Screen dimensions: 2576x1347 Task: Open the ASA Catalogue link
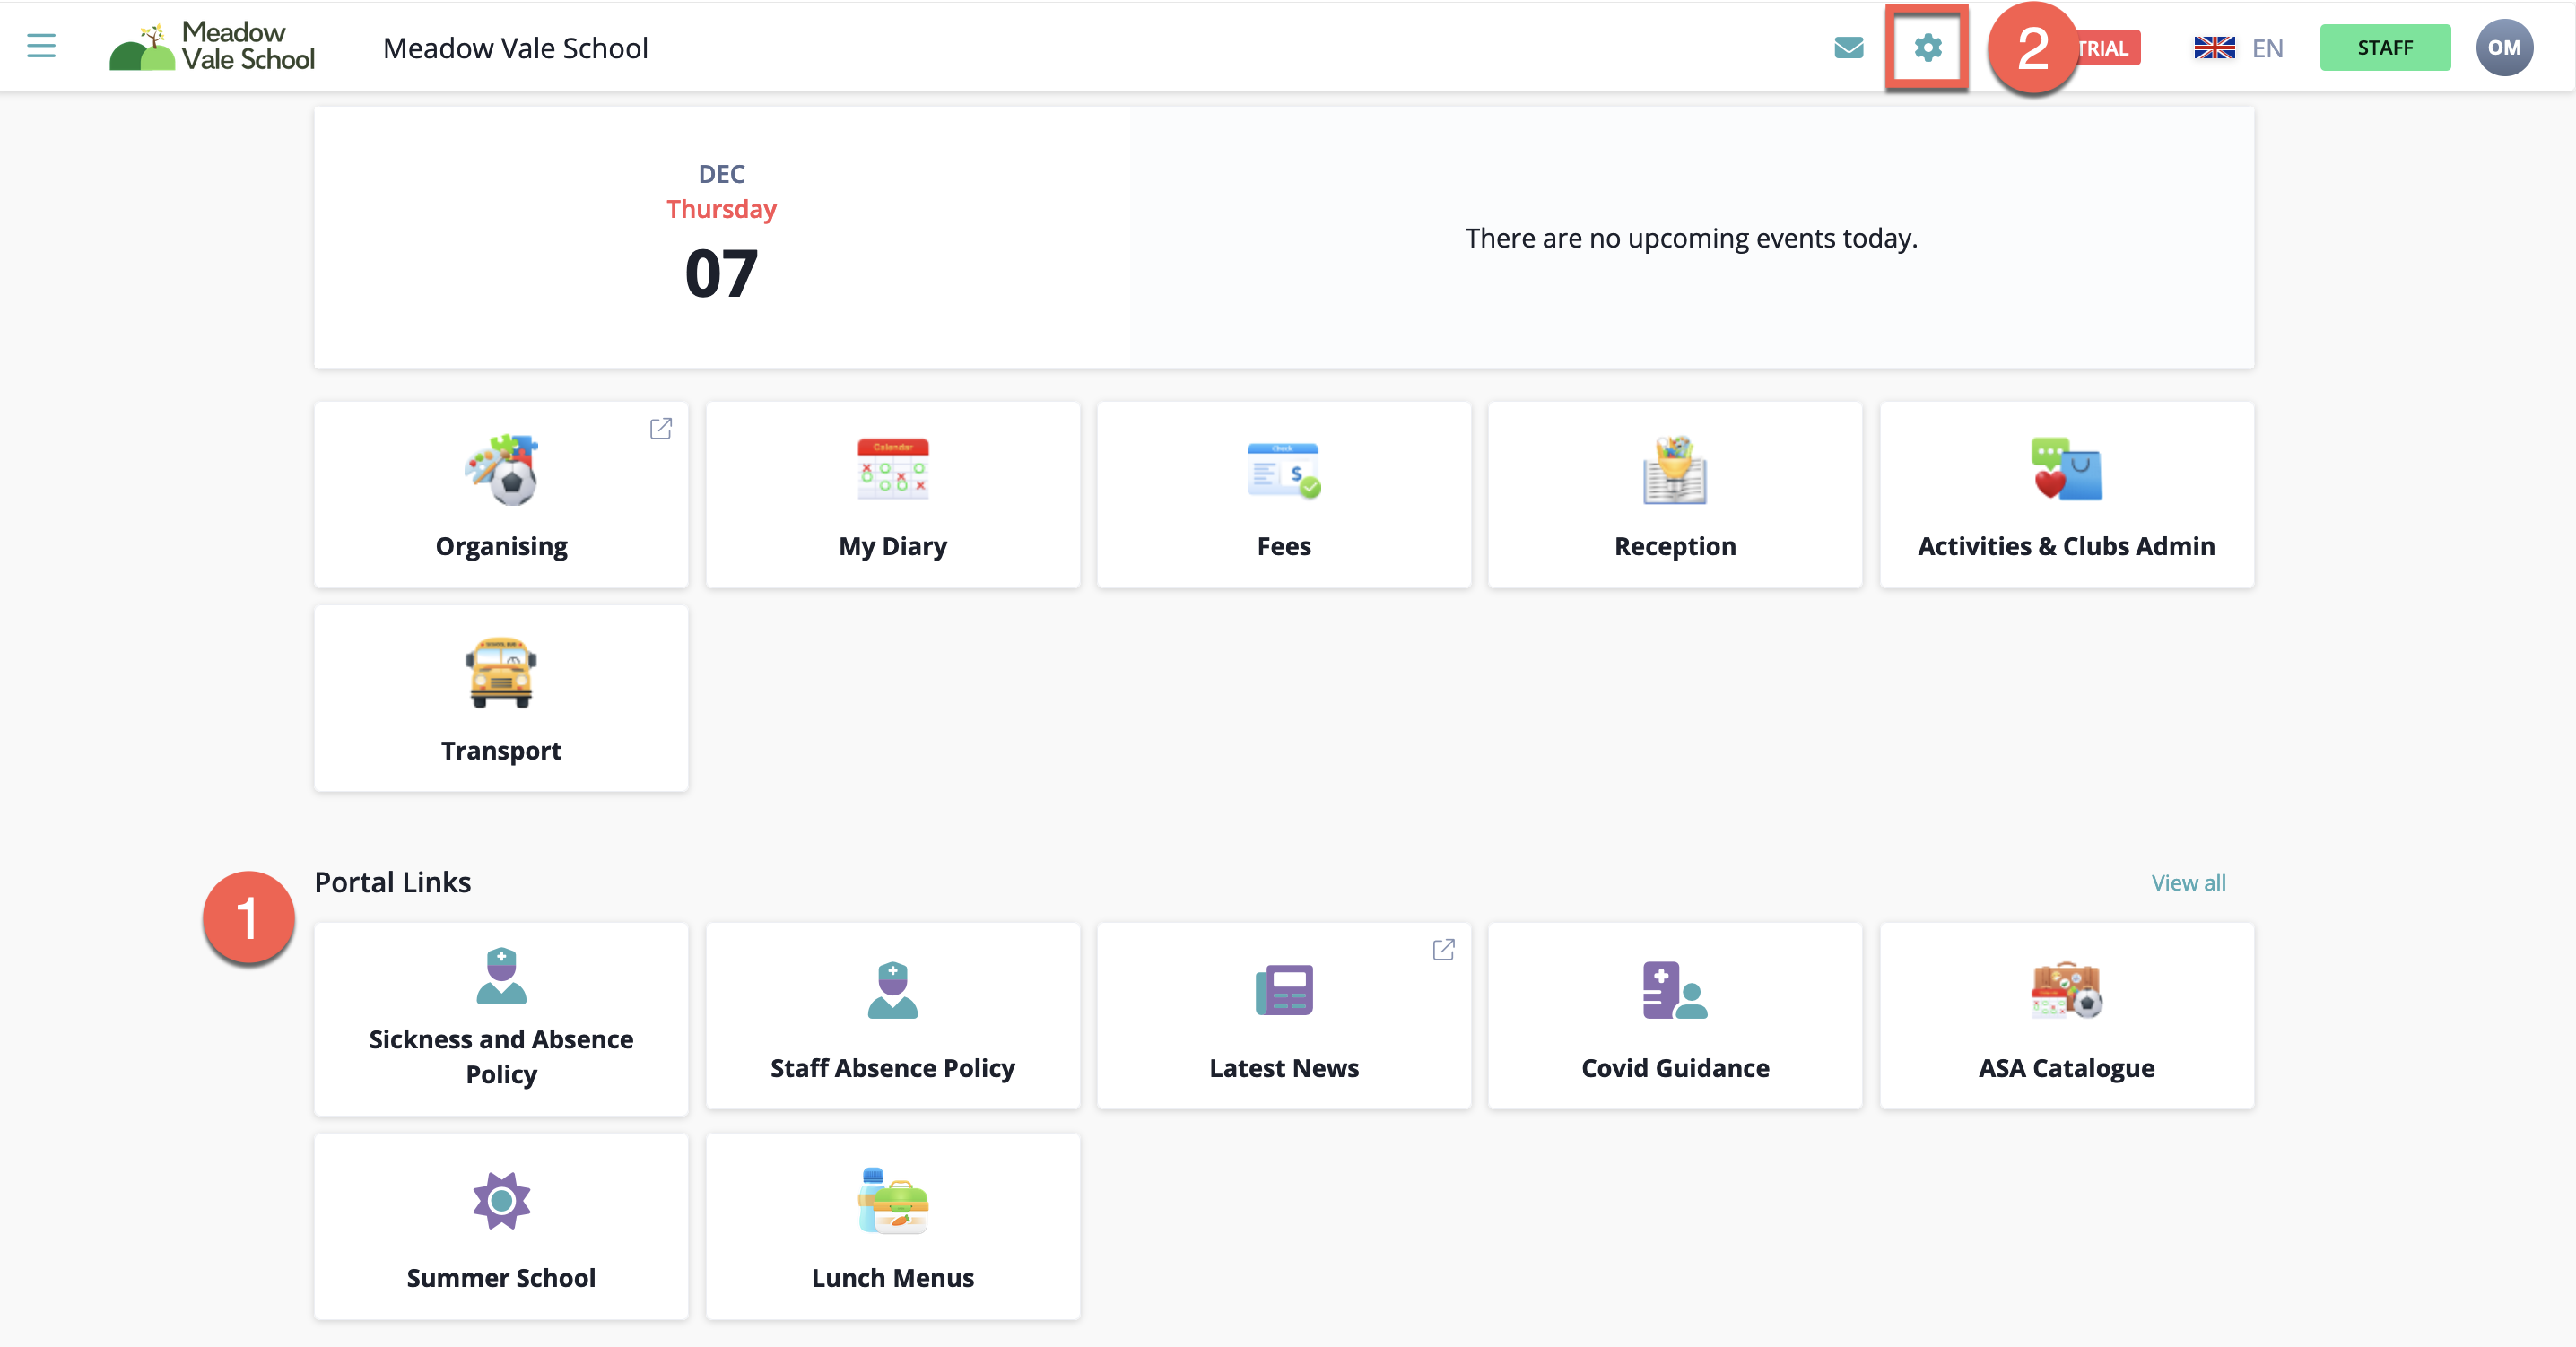tap(2066, 1018)
